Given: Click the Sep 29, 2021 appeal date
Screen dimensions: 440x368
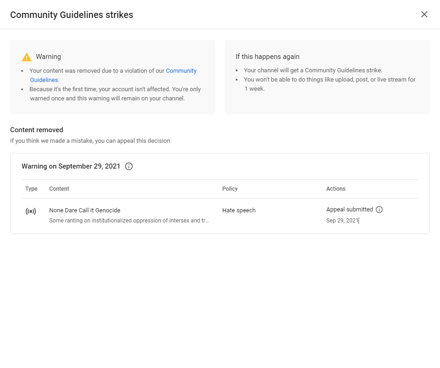Looking at the screenshot, I should [x=342, y=221].
